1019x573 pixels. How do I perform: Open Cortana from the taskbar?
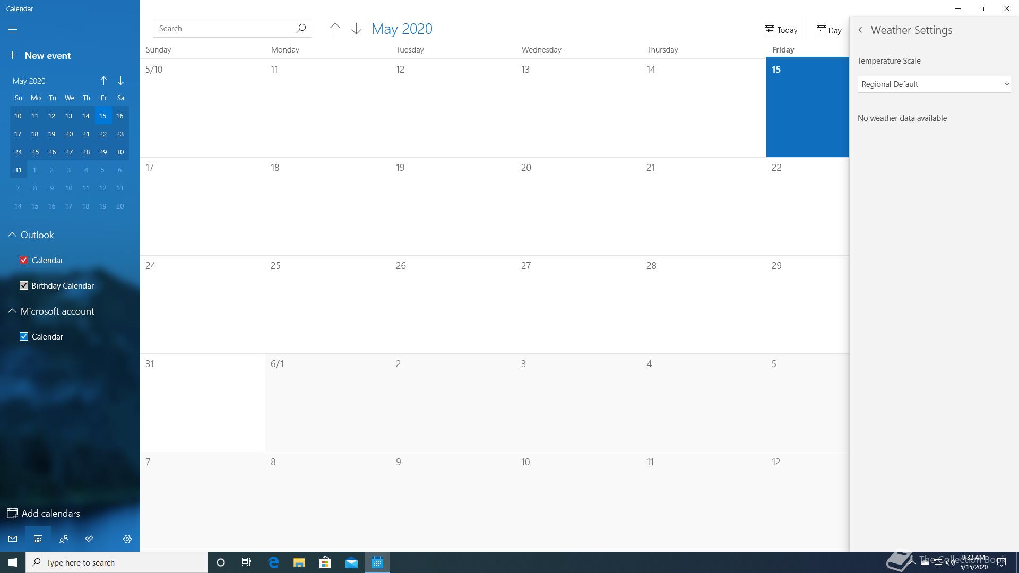point(221,562)
